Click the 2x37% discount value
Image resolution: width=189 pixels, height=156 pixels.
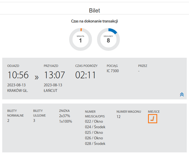64,116
